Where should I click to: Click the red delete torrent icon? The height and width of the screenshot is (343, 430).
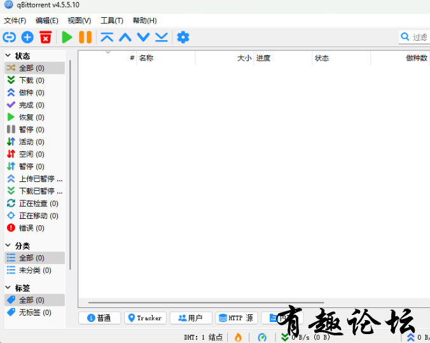46,37
